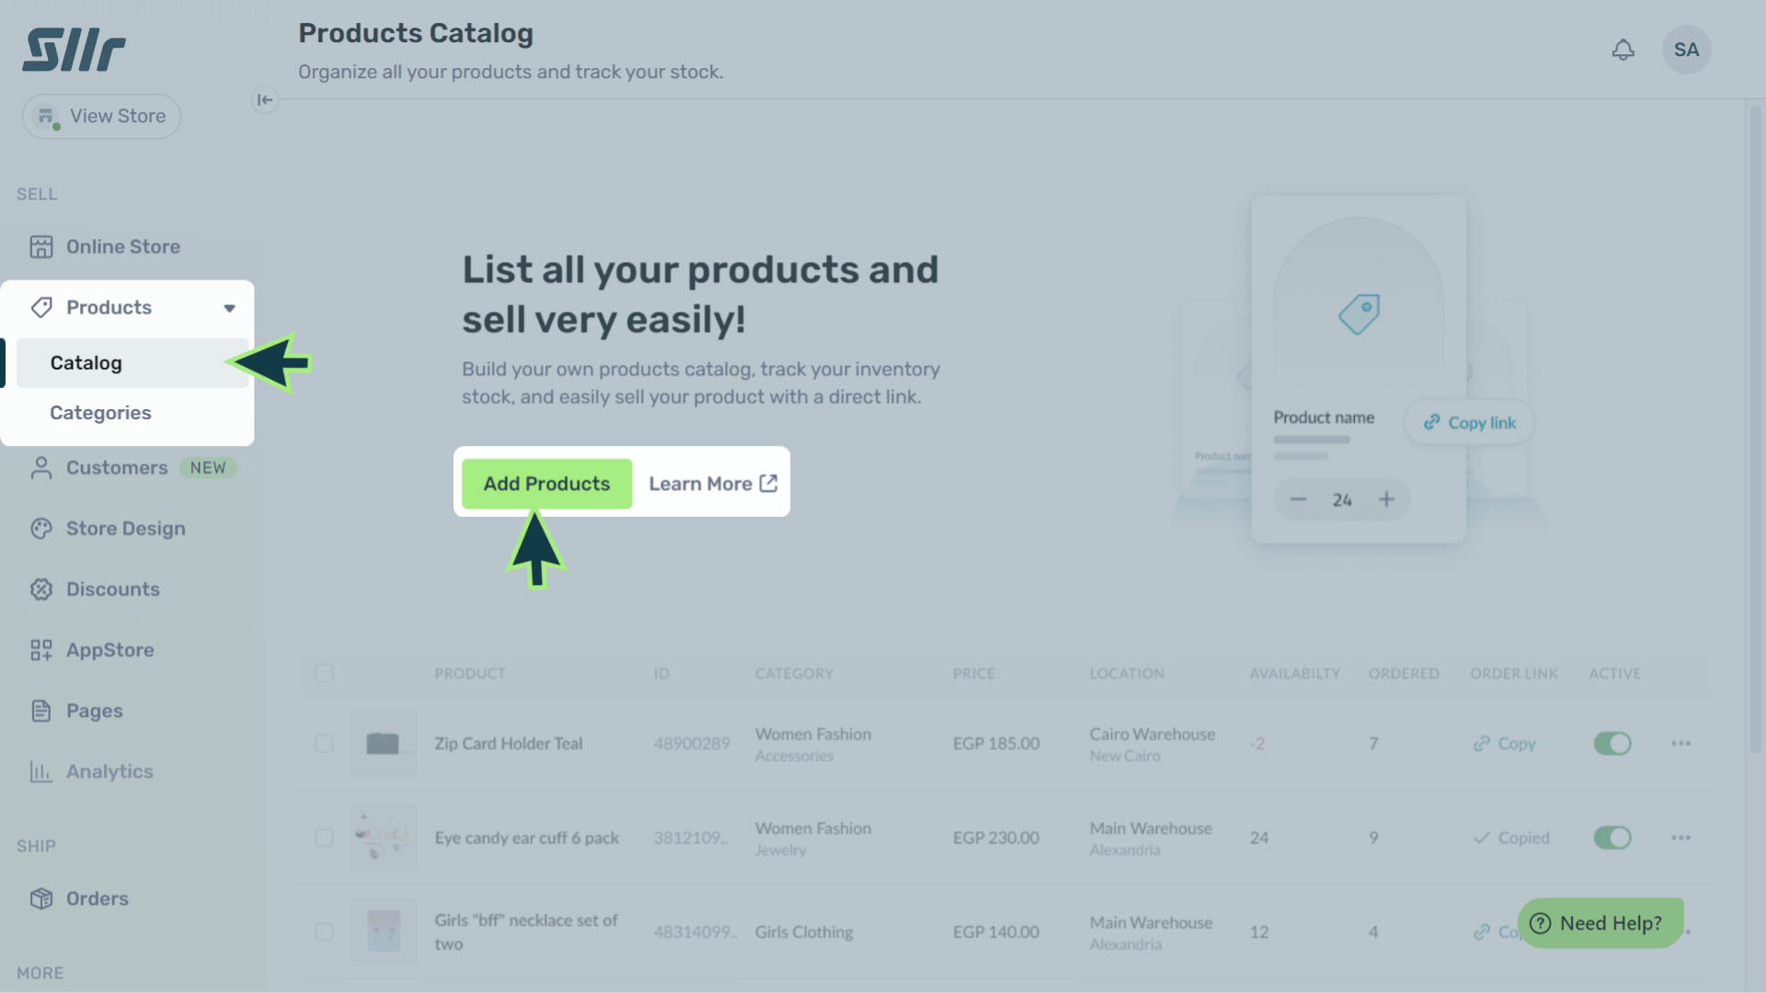Open the Learn More link
Image resolution: width=1766 pixels, height=993 pixels.
713,484
